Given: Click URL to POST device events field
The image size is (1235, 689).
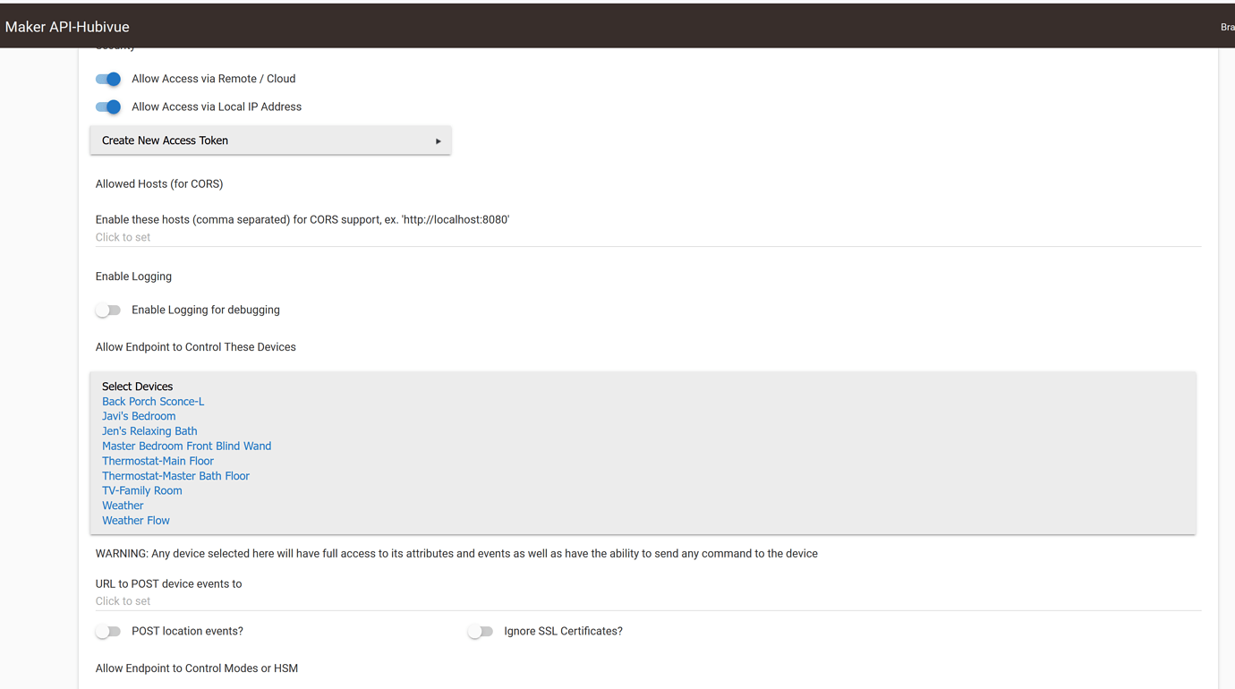Looking at the screenshot, I should tap(648, 601).
